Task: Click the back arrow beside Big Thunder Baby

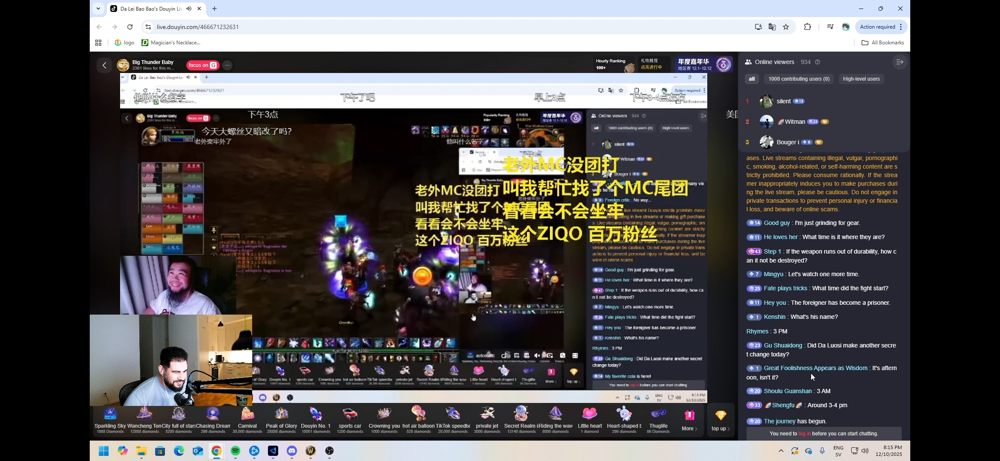Action: point(104,65)
